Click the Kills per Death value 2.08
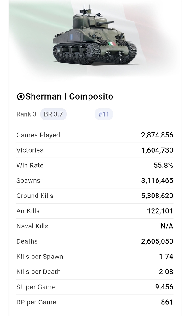190x316 pixels. pos(166,272)
